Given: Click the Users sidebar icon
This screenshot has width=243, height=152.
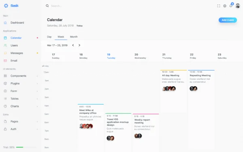Looking at the screenshot, I should (5, 45).
